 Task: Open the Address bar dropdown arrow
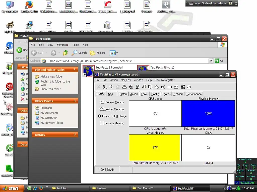tap(211, 61)
